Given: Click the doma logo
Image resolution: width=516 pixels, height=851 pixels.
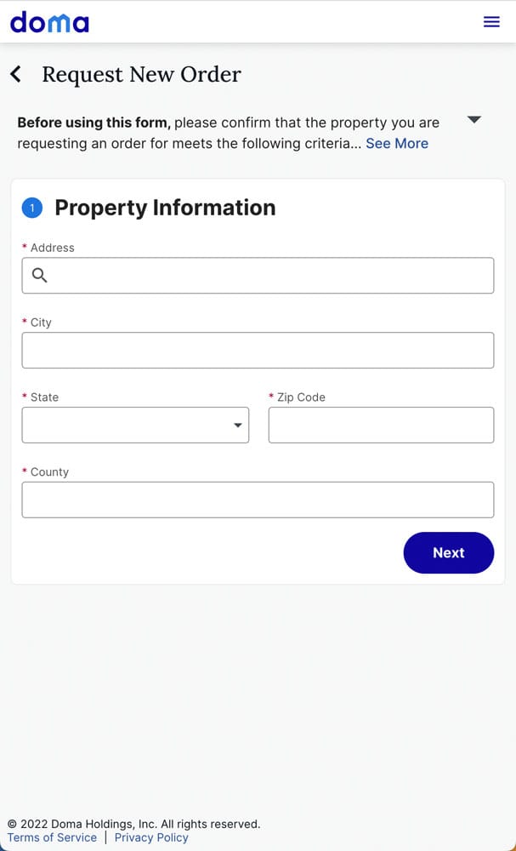Looking at the screenshot, I should point(49,22).
